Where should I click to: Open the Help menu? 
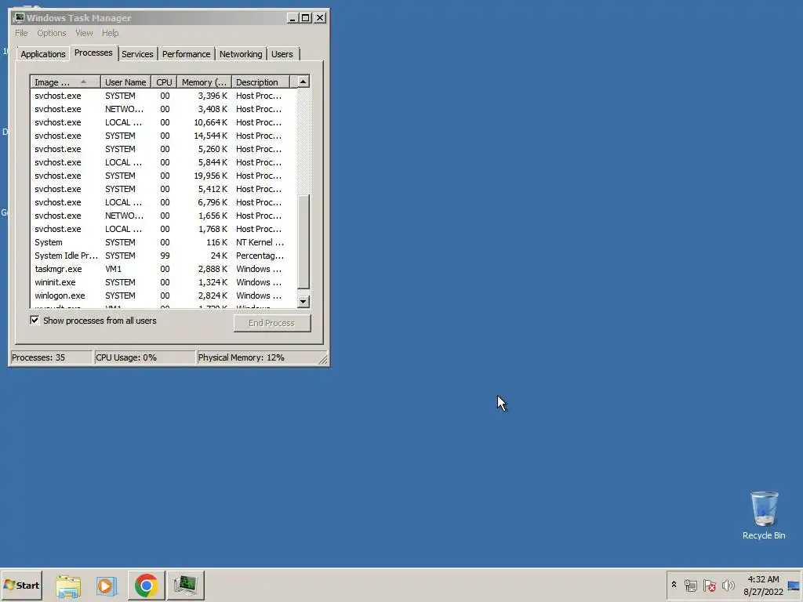pyautogui.click(x=110, y=33)
